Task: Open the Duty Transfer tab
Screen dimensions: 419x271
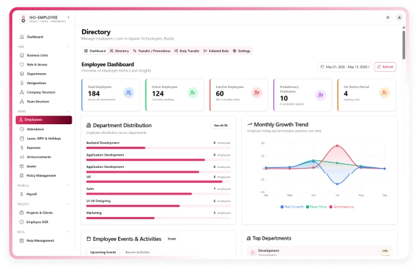Action: [187, 51]
